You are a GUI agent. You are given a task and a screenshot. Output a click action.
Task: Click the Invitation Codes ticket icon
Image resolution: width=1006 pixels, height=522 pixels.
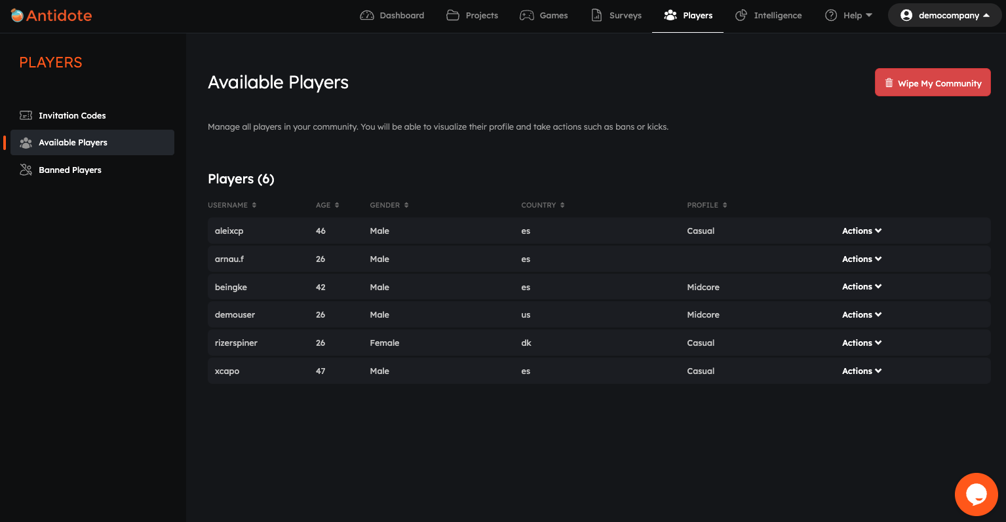[26, 115]
